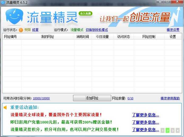This screenshot has height=137, width=184.
Task: Click the 今日流量 column header
Action: pyautogui.click(x=102, y=37)
